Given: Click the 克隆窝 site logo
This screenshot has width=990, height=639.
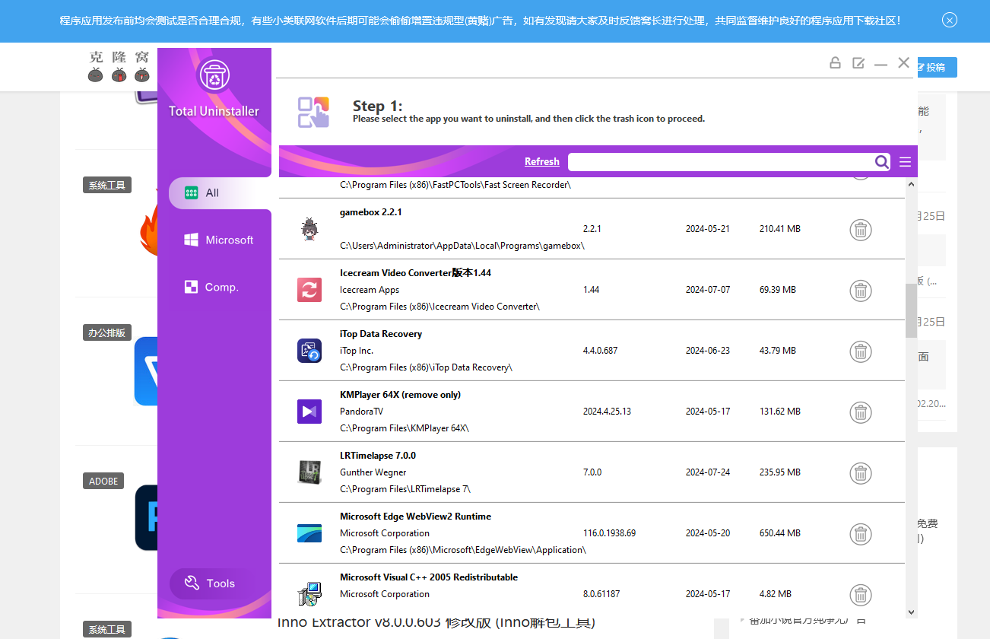Looking at the screenshot, I should (x=119, y=66).
